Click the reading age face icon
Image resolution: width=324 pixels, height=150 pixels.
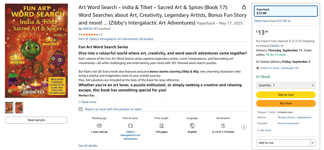[99, 126]
